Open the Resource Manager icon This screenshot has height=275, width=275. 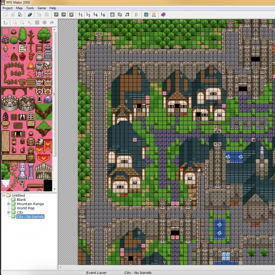[120, 15]
